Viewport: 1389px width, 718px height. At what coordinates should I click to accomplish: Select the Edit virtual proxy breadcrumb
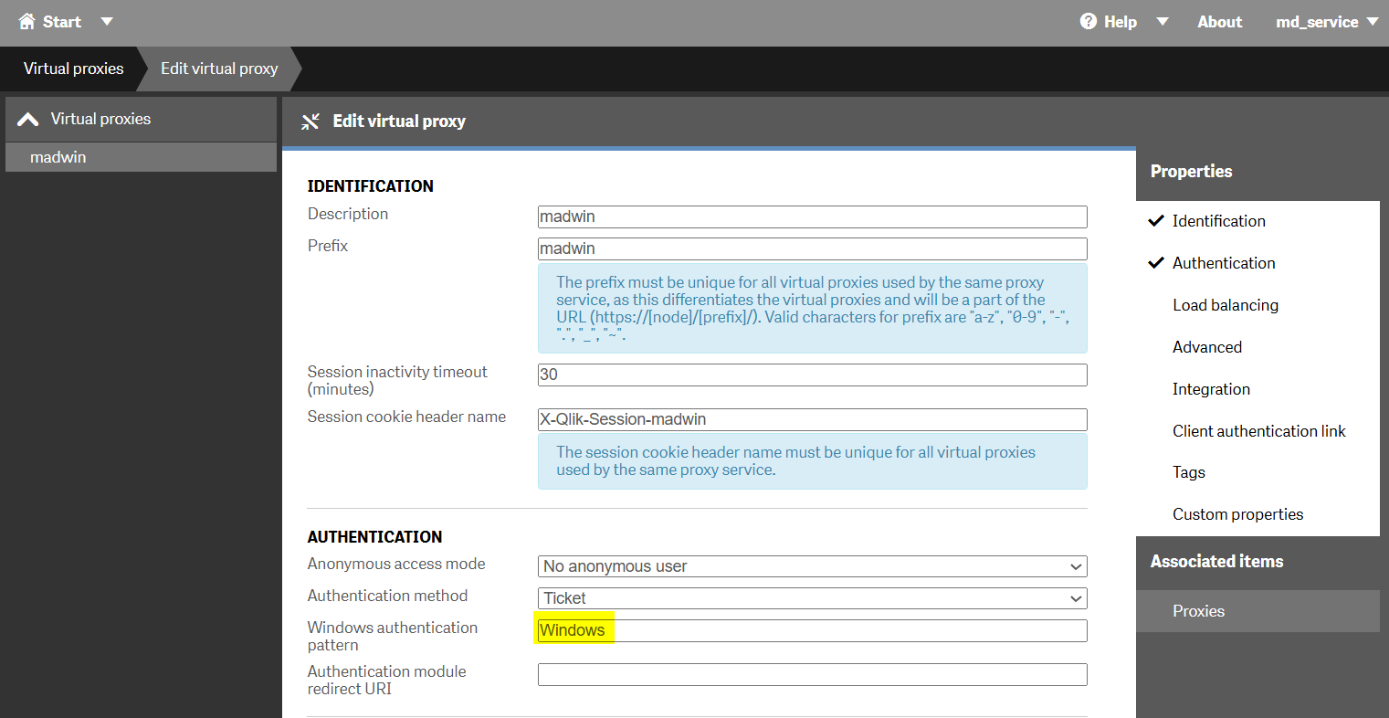click(x=219, y=69)
